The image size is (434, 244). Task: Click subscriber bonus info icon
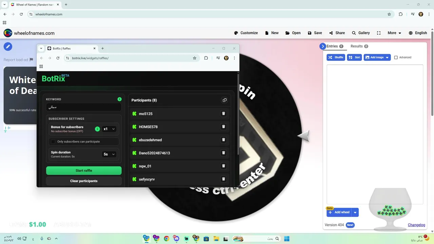coord(97,129)
